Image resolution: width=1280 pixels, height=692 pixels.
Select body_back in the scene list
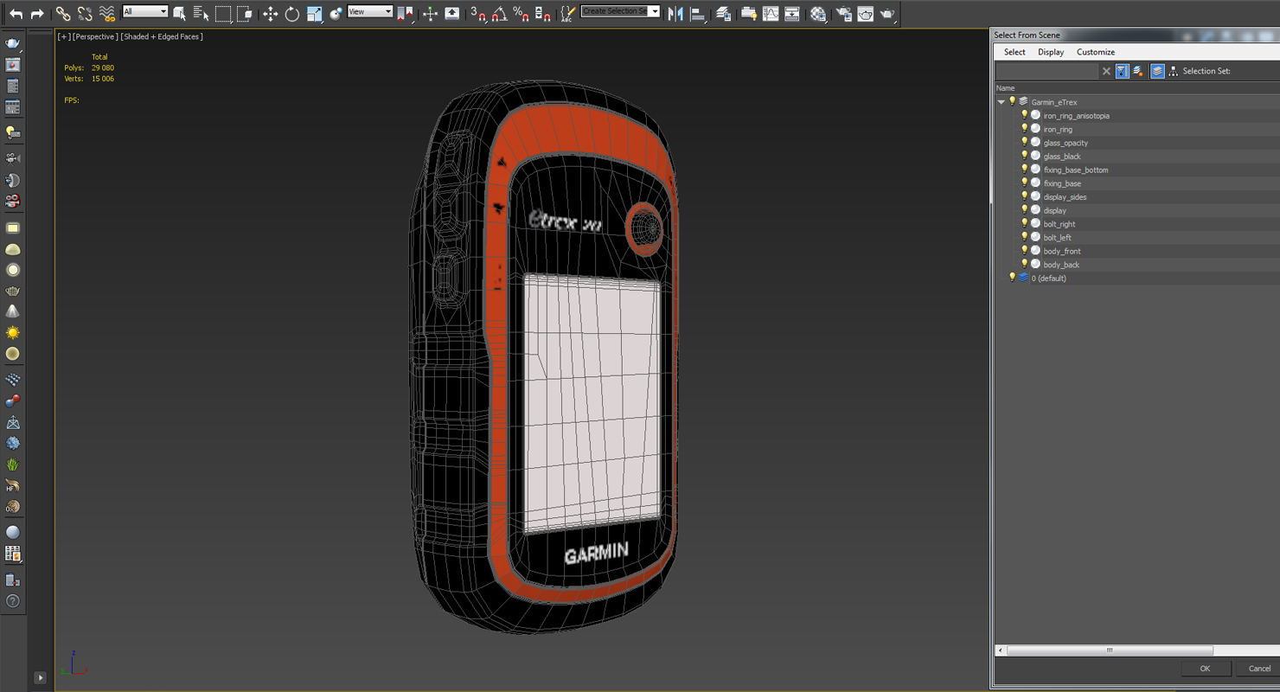tap(1061, 265)
